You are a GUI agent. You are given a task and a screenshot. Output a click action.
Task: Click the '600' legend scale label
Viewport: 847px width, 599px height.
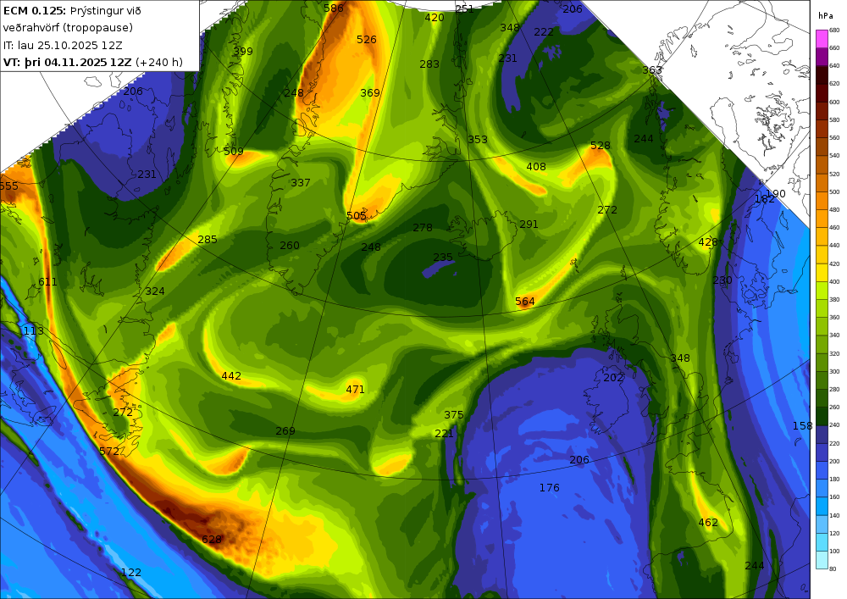pyautogui.click(x=834, y=102)
